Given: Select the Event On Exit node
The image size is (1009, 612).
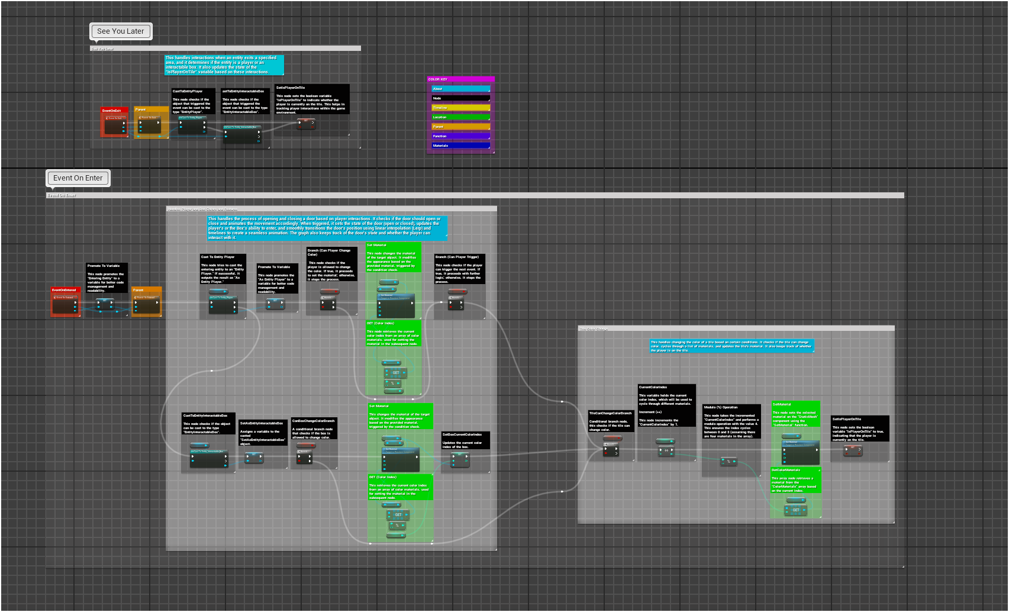Looking at the screenshot, I should coord(115,125).
